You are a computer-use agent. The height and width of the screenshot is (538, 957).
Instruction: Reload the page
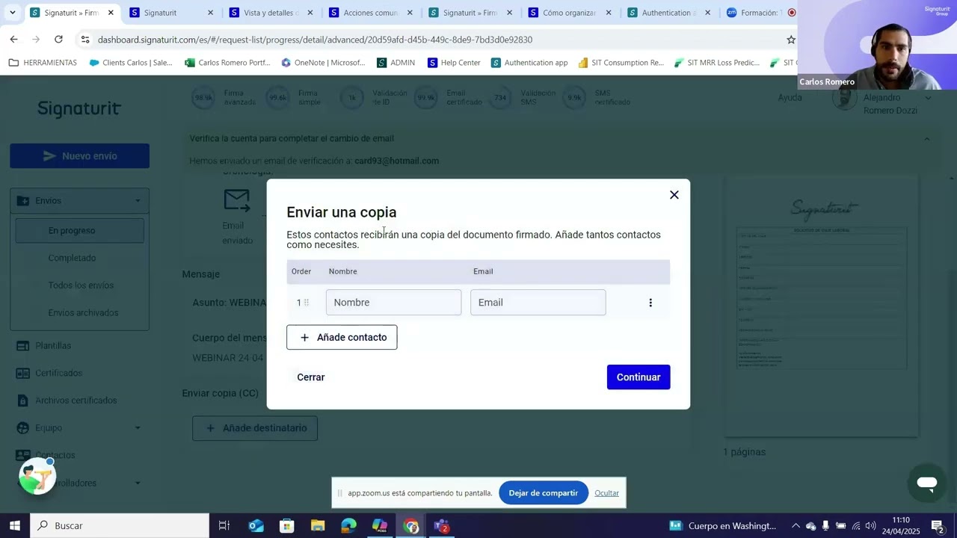click(59, 39)
